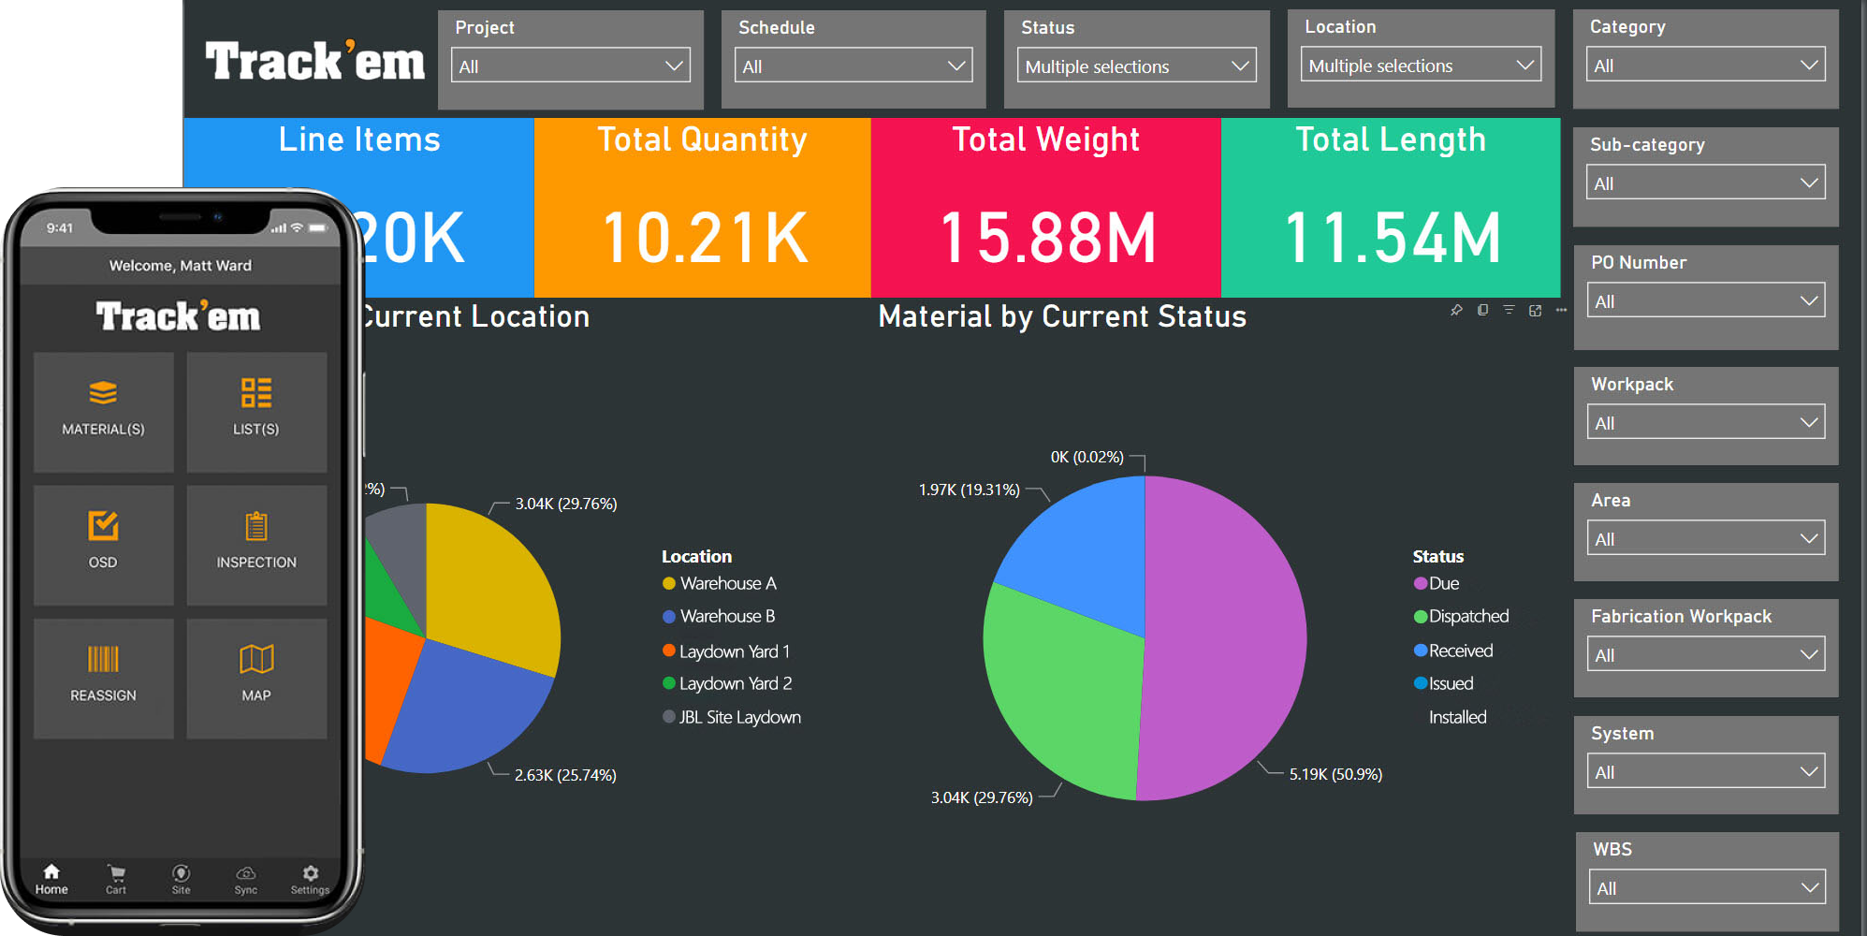Expand the Area filter dropdown

pyautogui.click(x=1706, y=539)
